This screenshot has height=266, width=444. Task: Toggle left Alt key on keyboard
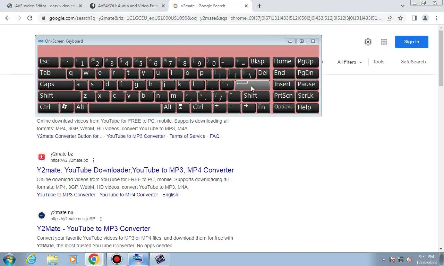[x=81, y=107]
